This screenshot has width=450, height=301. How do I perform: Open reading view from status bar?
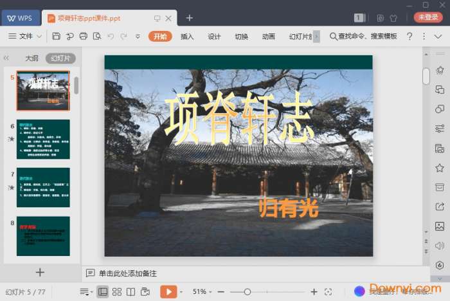pos(131,292)
